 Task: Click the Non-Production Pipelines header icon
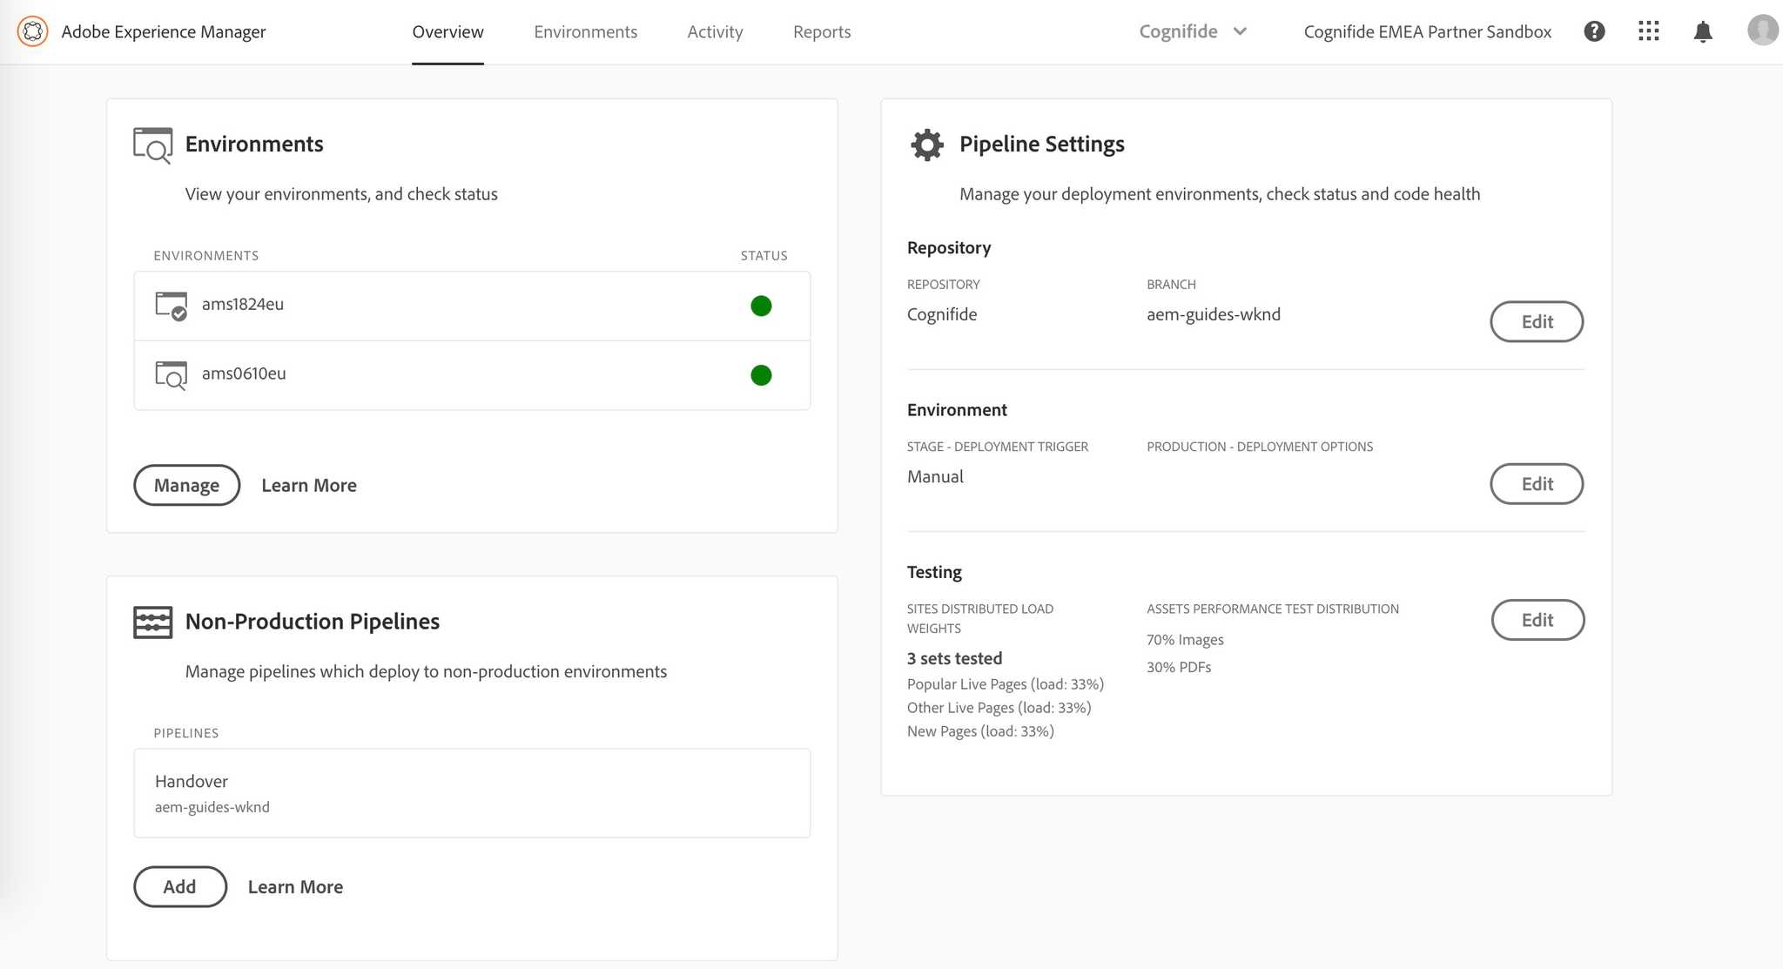(152, 622)
